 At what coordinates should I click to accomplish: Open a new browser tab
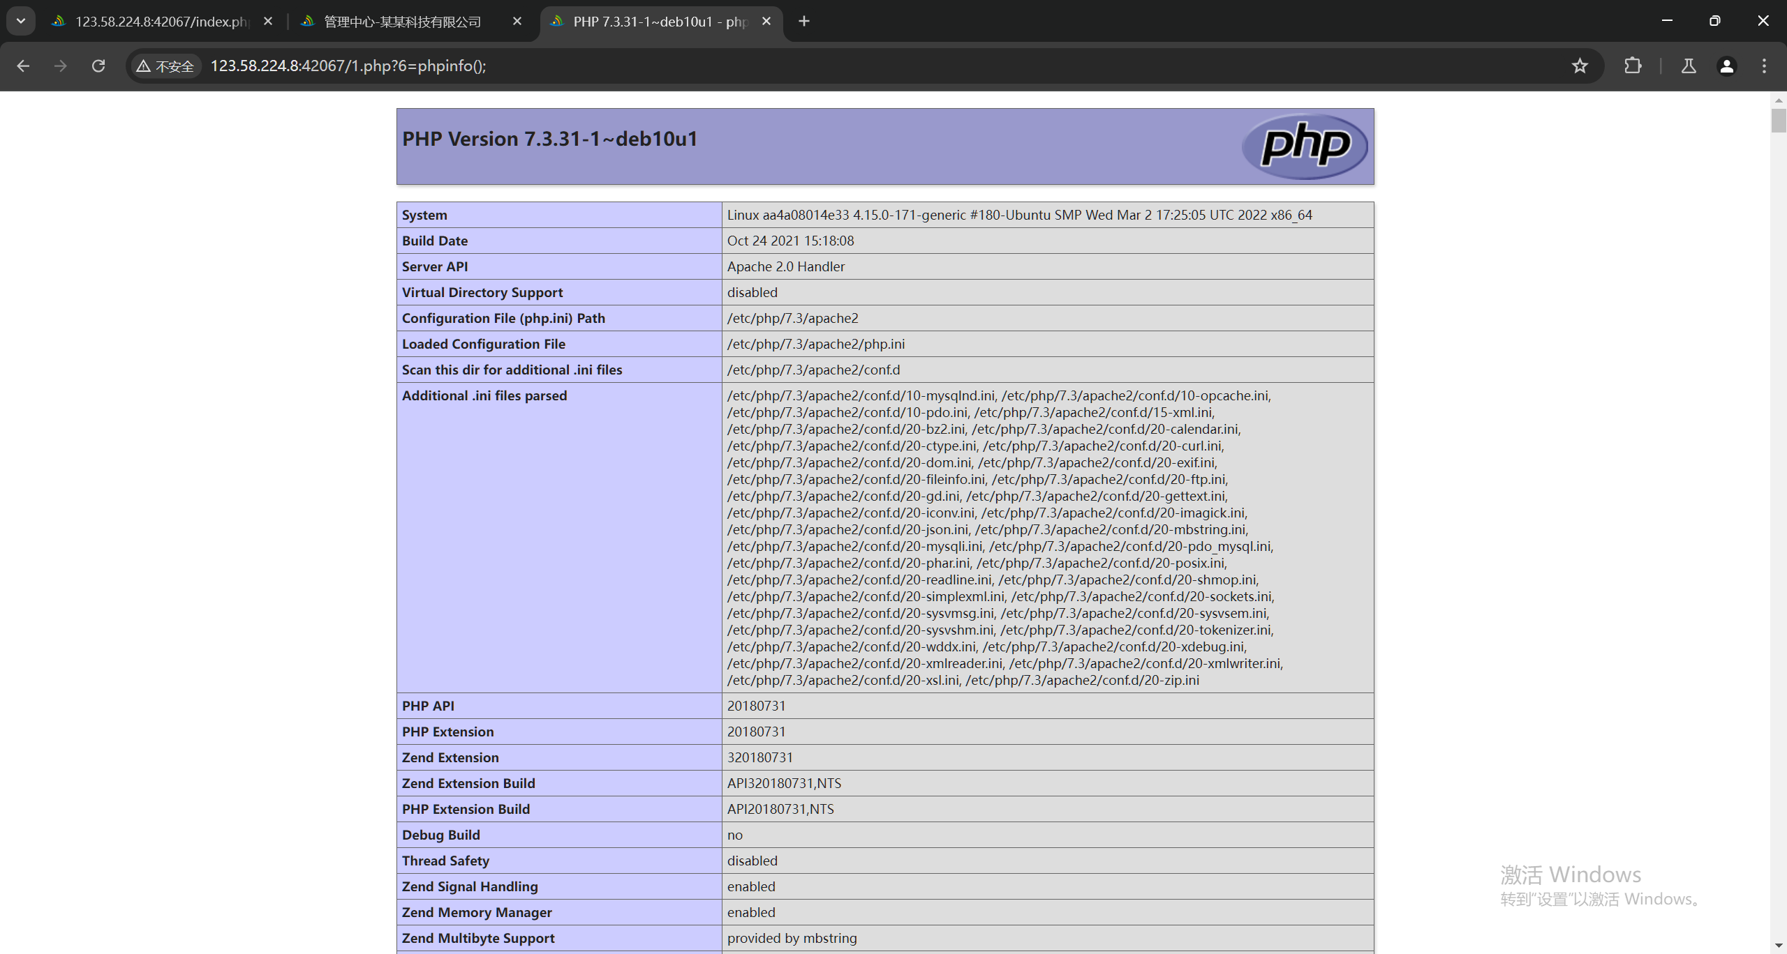click(x=804, y=21)
